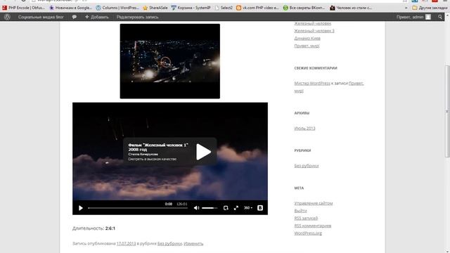Open the 'Новичкам в Google' bookmark
This screenshot has width=450, height=253.
pyautogui.click(x=70, y=8)
